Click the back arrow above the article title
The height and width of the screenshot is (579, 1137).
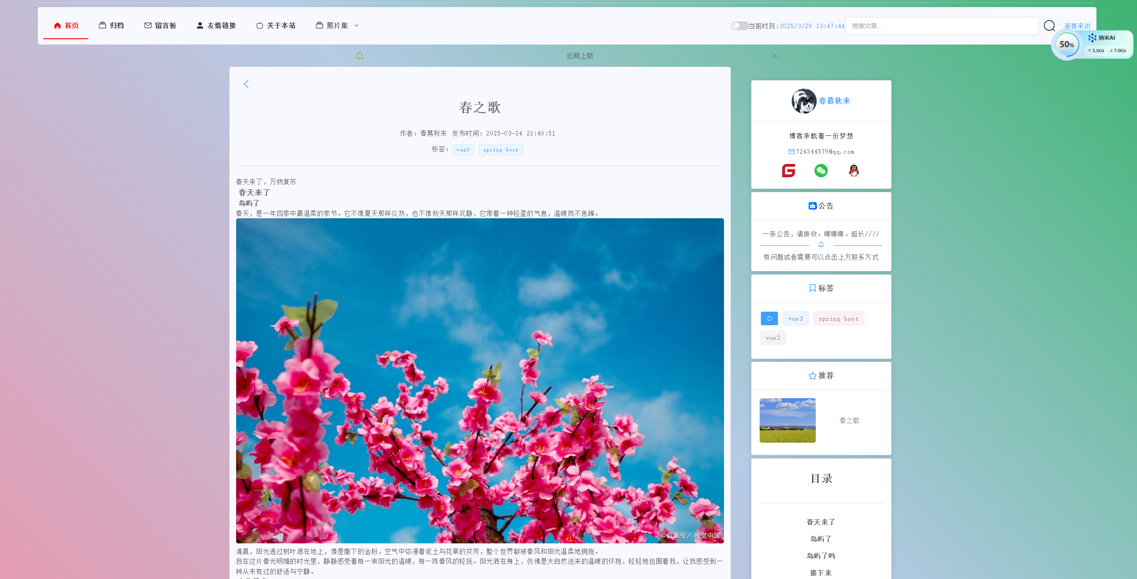pos(246,84)
